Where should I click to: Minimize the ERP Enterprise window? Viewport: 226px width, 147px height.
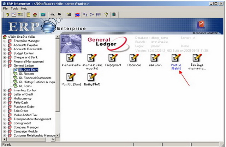coord(211,4)
